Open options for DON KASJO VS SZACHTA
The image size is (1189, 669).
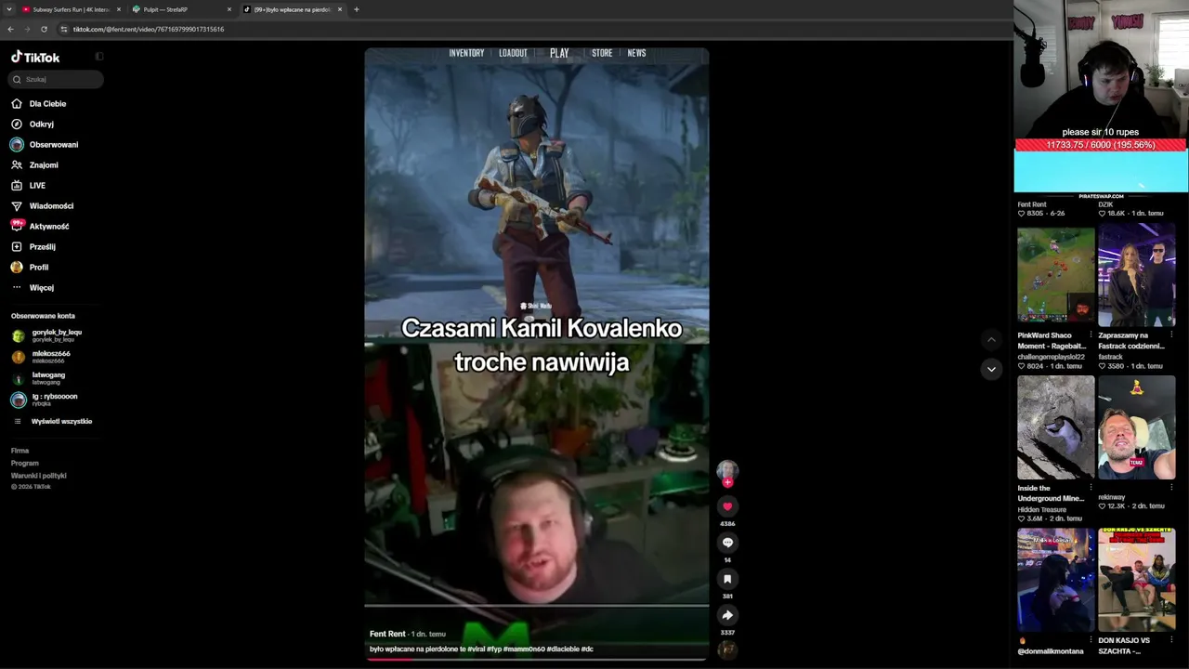point(1171,640)
